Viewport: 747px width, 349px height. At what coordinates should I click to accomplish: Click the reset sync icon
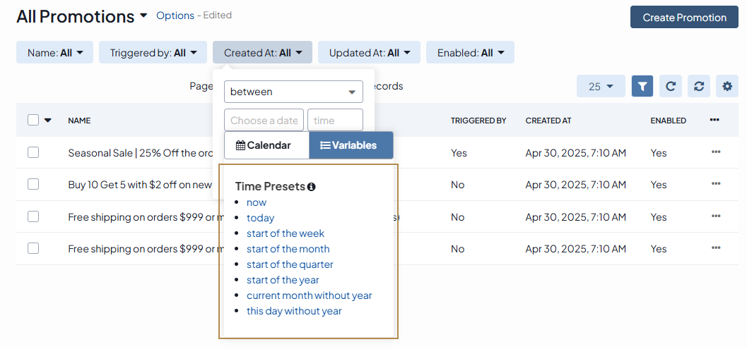click(x=698, y=86)
